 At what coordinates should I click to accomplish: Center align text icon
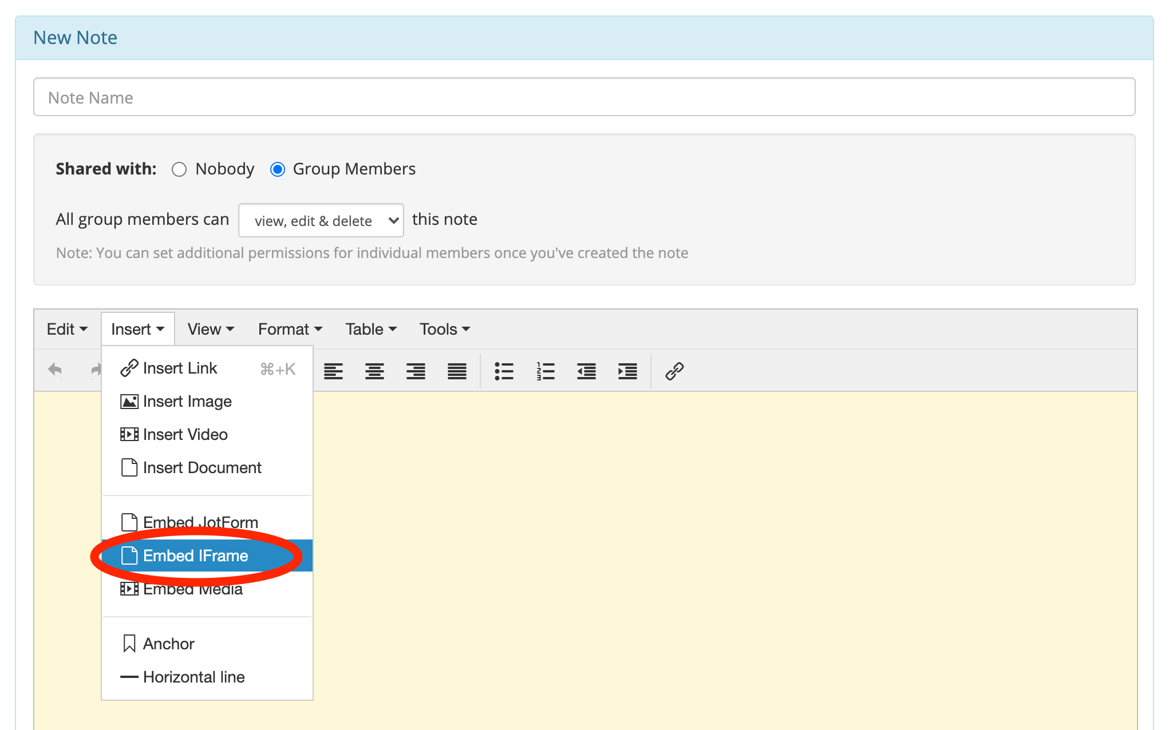point(374,371)
